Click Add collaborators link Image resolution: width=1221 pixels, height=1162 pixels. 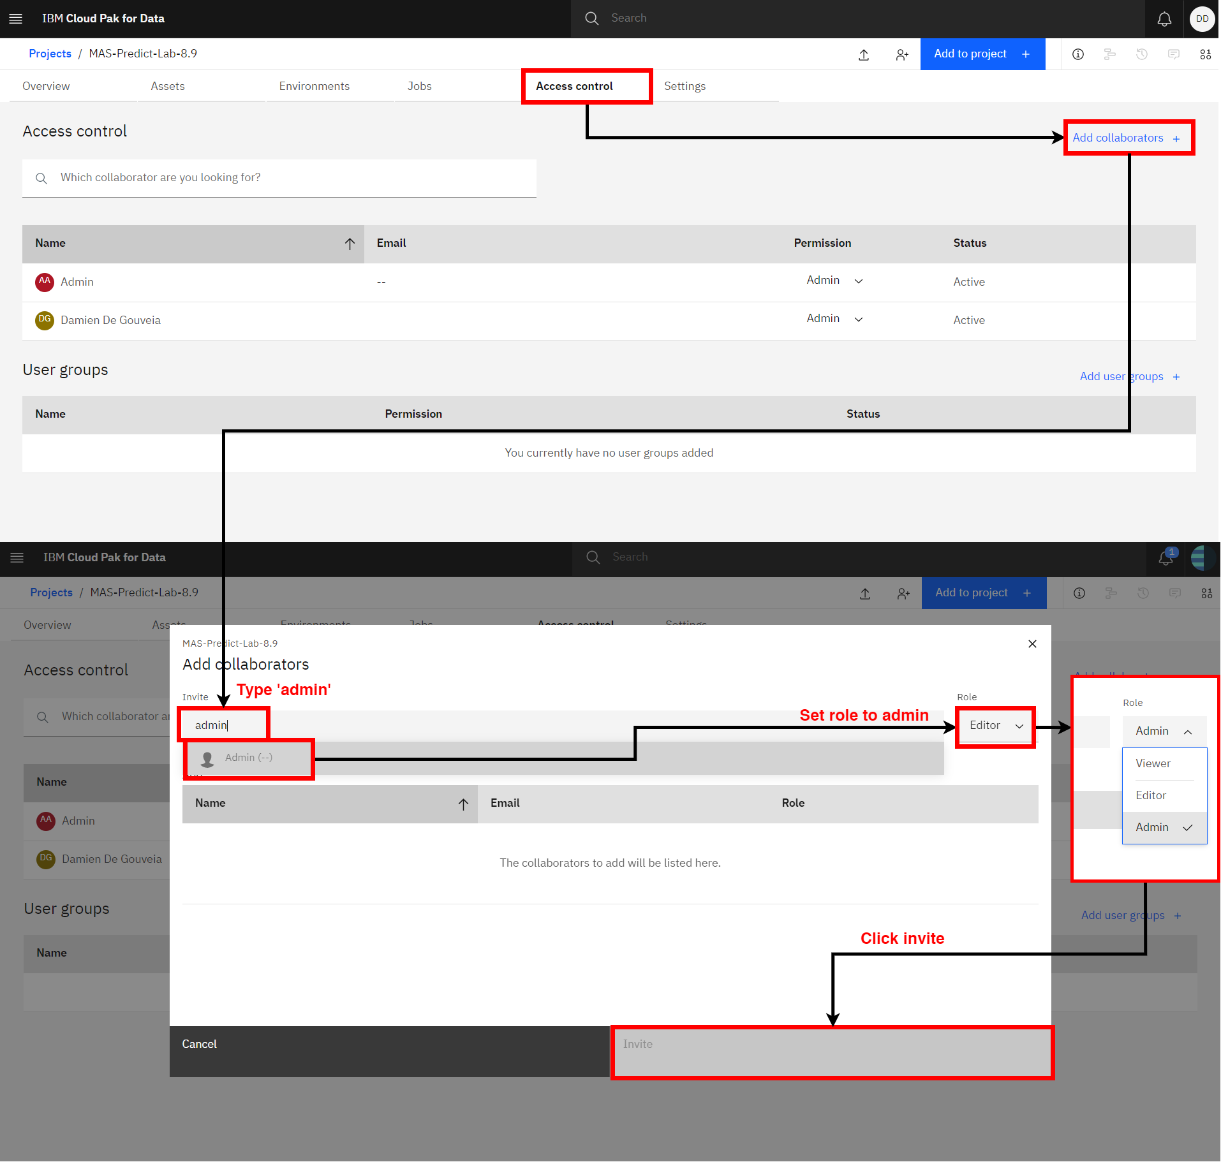click(1127, 138)
